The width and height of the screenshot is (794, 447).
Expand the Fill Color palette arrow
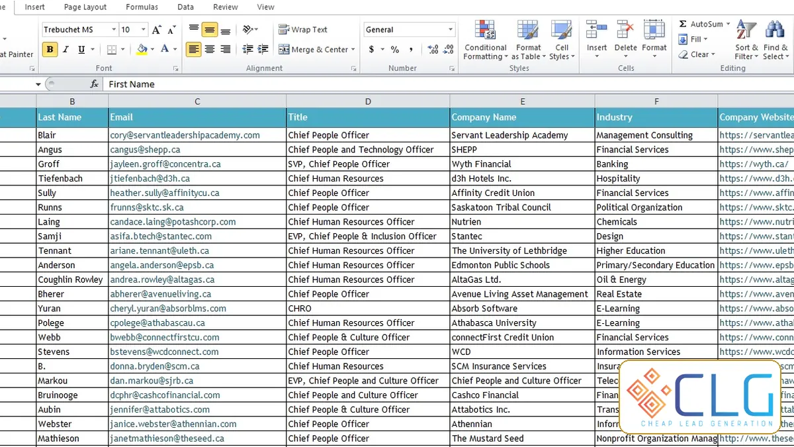[x=153, y=49]
